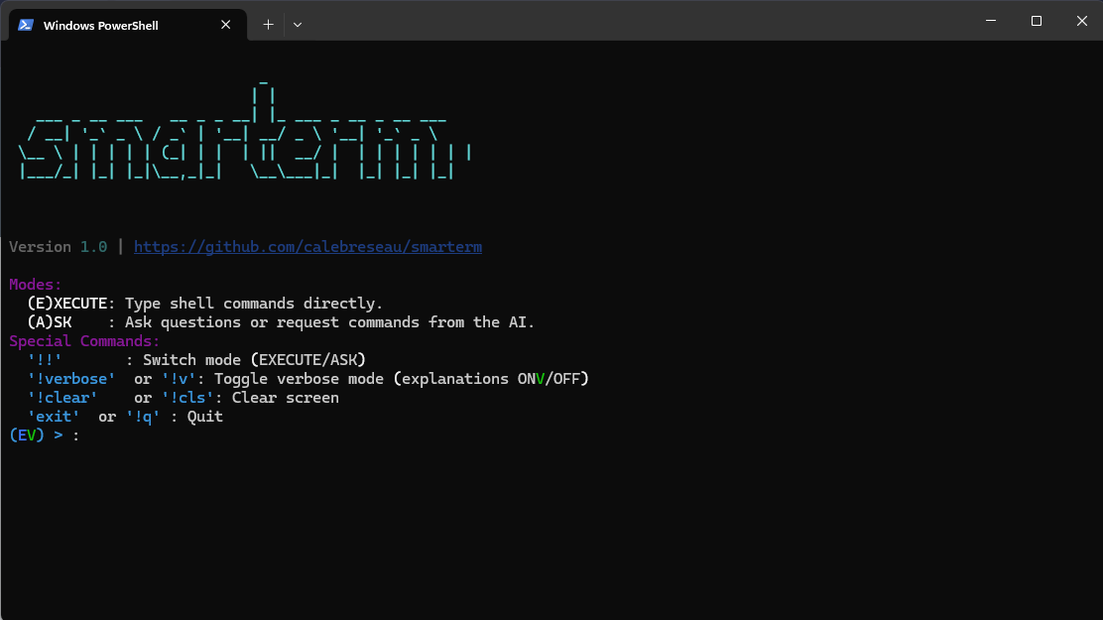Click the (A)SK mode label
The height and width of the screenshot is (620, 1103).
tap(49, 322)
